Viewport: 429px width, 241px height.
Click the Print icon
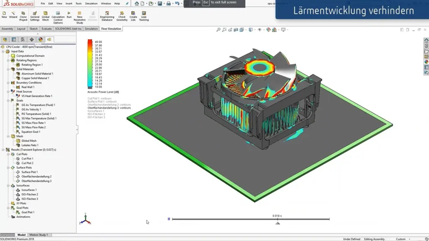[x=169, y=3]
